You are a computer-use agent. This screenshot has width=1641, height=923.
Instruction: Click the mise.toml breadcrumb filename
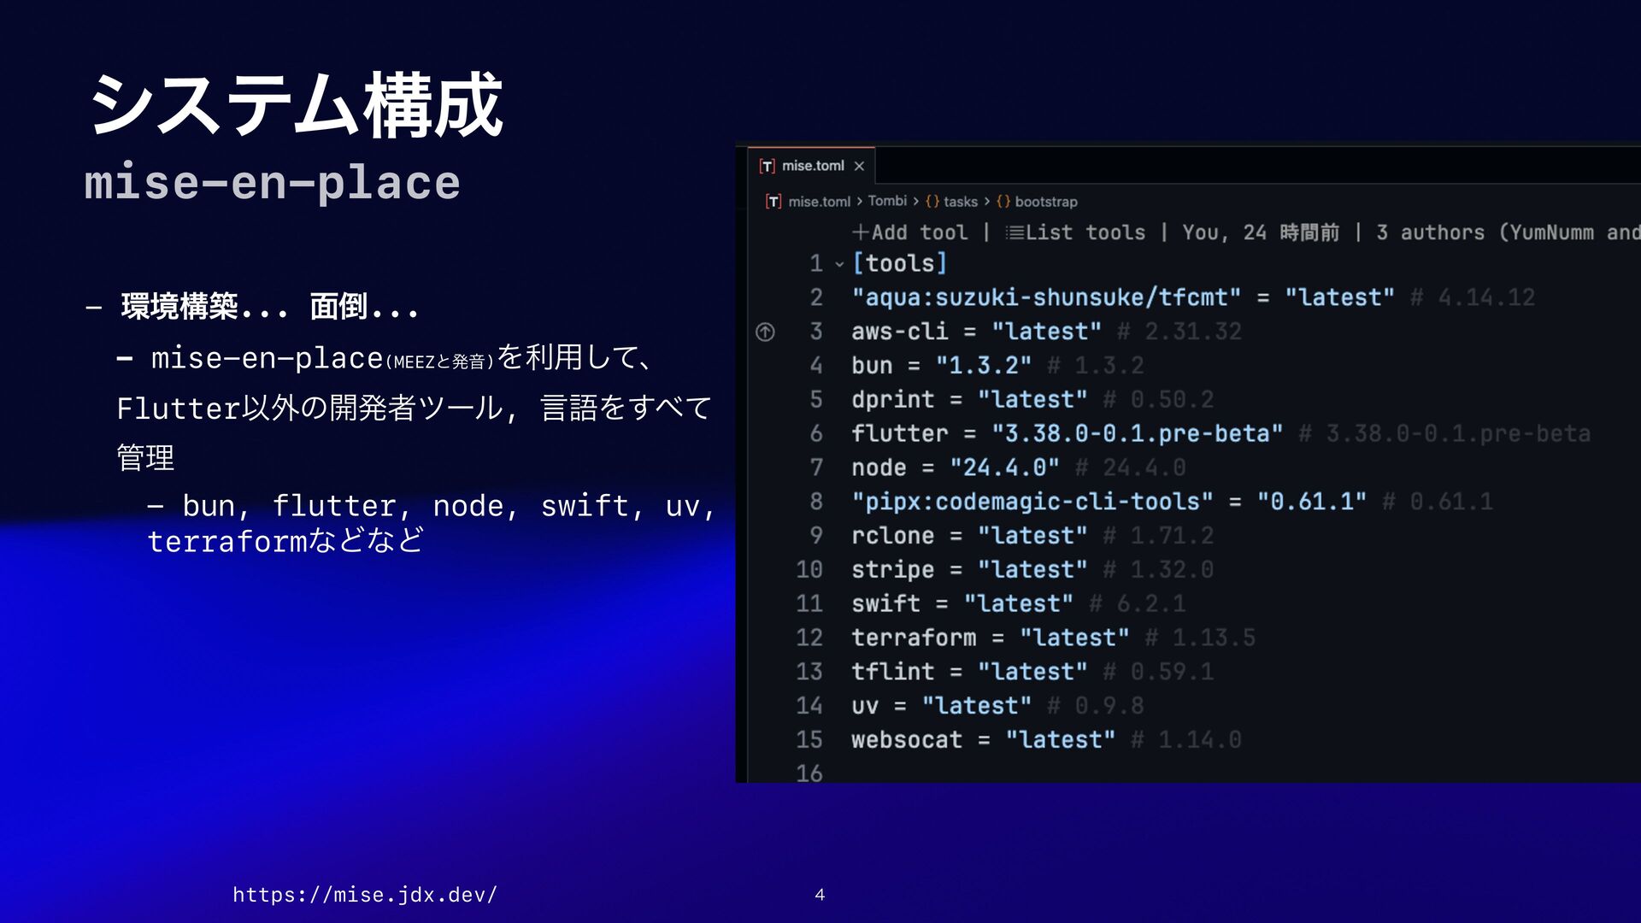pyautogui.click(x=819, y=202)
